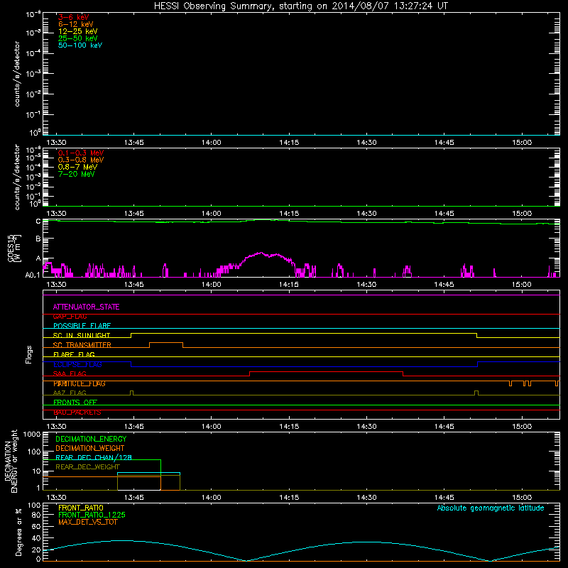
Task: Click the Flags axis title
Action: [29, 354]
